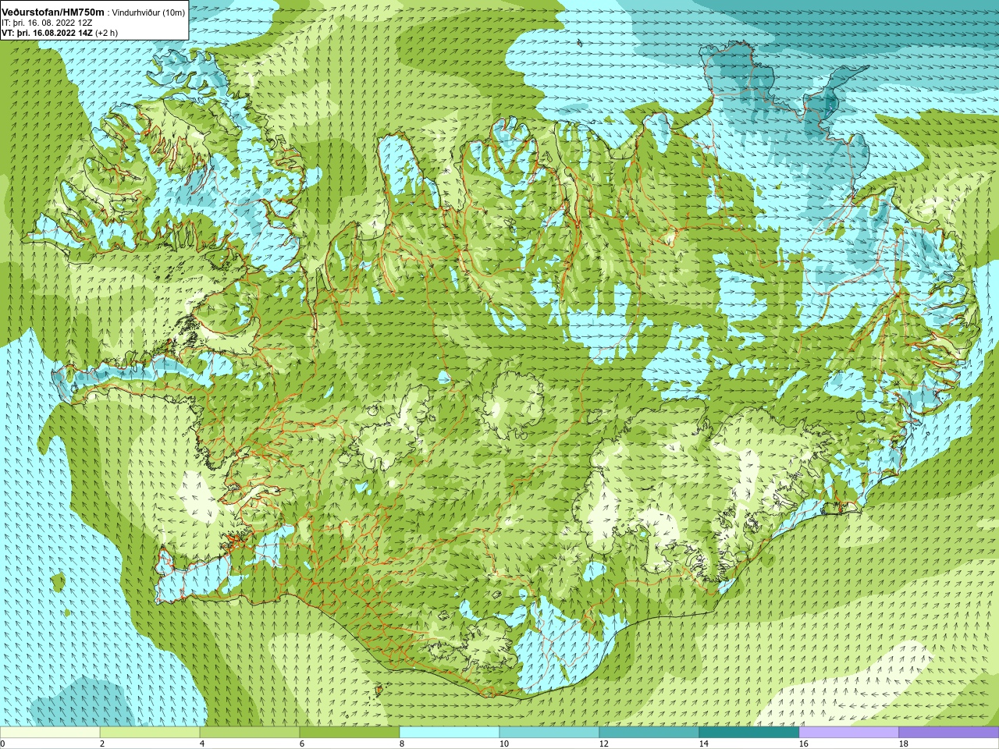The image size is (999, 749).
Task: Click the light purple 16–18 legend swatch
Action: [x=849, y=733]
